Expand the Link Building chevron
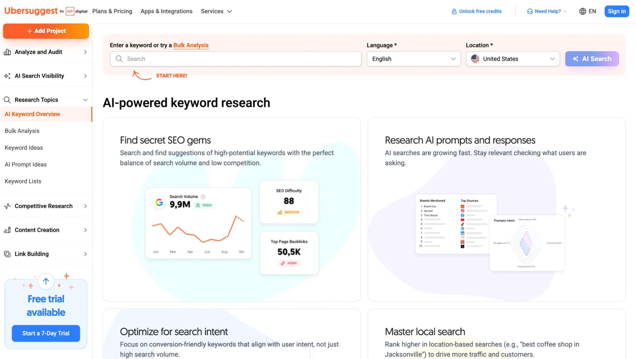The height and width of the screenshot is (359, 636). pos(85,254)
